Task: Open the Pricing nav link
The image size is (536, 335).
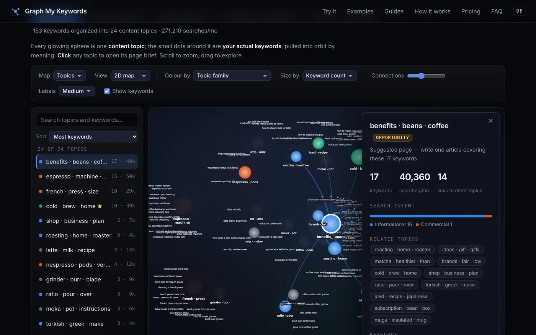Action: [471, 11]
